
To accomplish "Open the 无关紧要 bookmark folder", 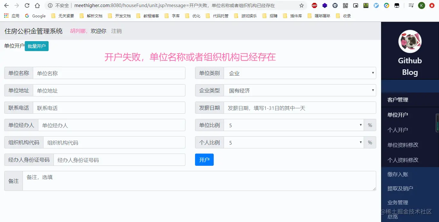I will (63, 16).
